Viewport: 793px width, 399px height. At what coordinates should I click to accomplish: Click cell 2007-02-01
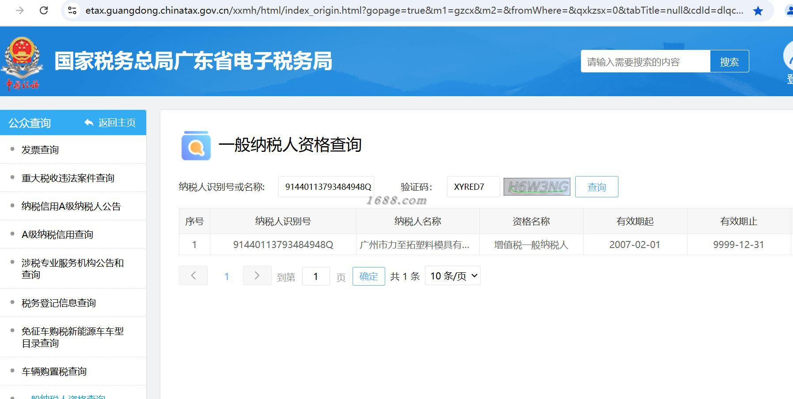pyautogui.click(x=635, y=245)
